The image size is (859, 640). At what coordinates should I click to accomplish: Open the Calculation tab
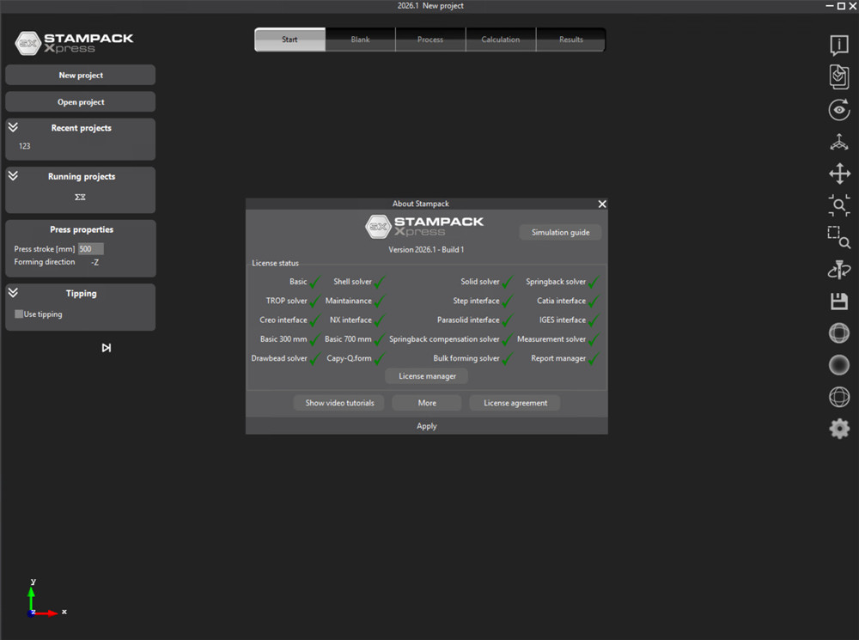pyautogui.click(x=500, y=40)
